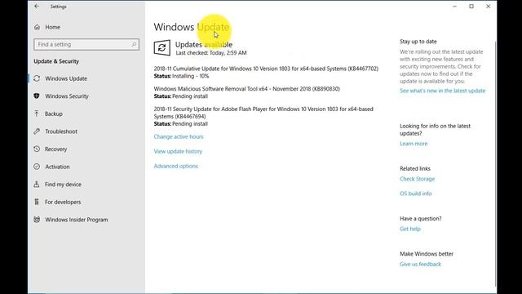522x294 pixels.
Task: Click the Backup up-arrow icon
Action: pyautogui.click(x=37, y=114)
